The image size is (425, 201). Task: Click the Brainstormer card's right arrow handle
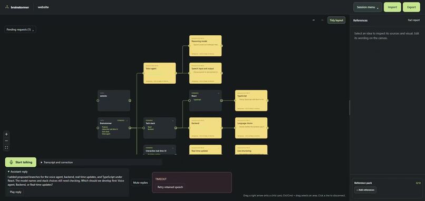[130, 128]
